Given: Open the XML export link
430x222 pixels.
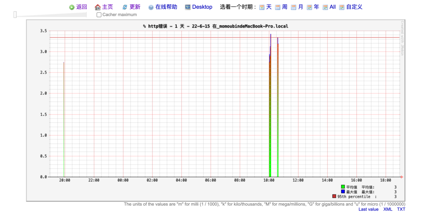Looking at the screenshot, I should (388, 209).
